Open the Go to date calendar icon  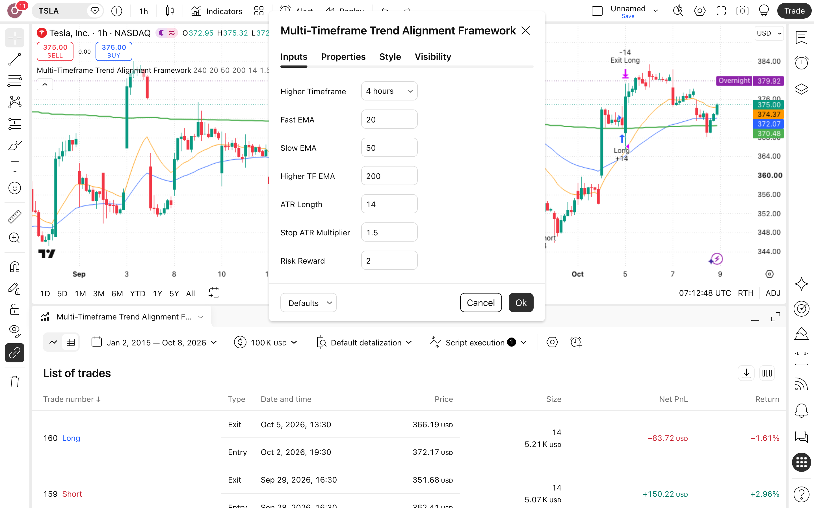click(x=214, y=293)
